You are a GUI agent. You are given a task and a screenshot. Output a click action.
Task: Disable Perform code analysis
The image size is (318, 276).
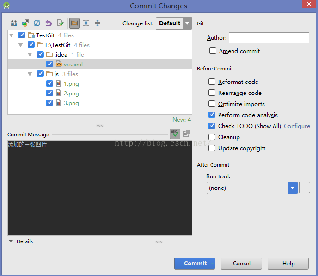pos(212,115)
